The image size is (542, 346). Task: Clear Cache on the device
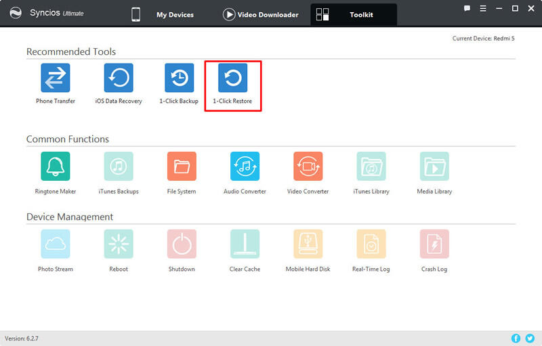click(245, 244)
